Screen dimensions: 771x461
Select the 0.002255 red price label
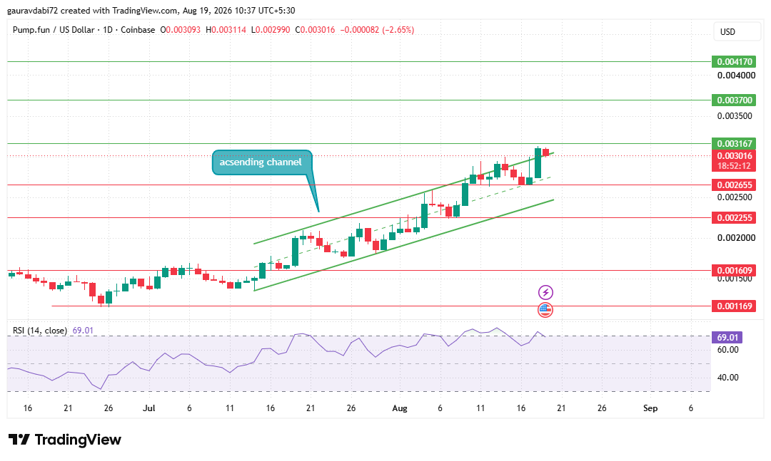point(734,217)
